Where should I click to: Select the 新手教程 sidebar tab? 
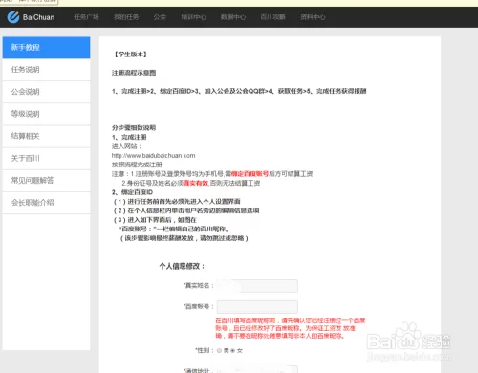coord(46,48)
